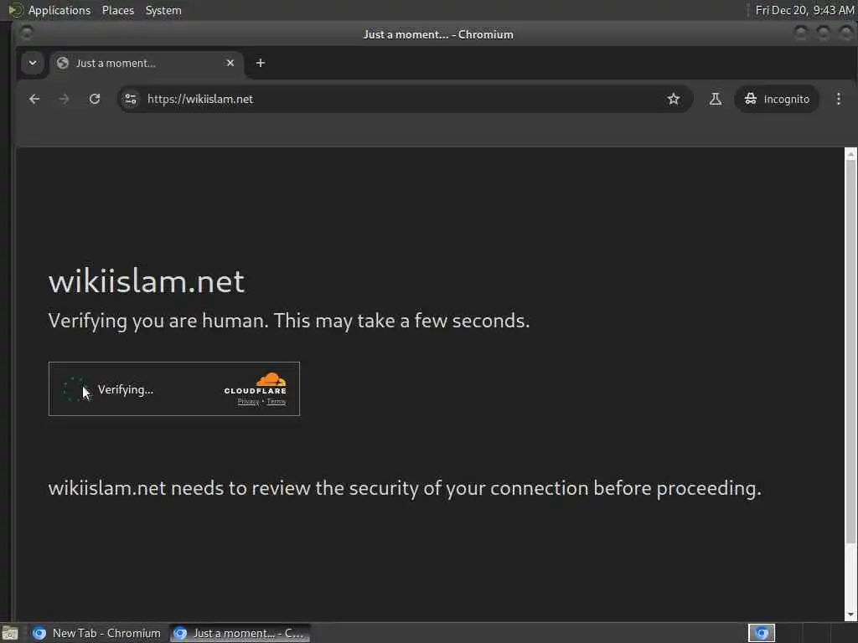This screenshot has height=643, width=858.
Task: Click the 'wikiislam.net' heading text
Action: click(146, 281)
